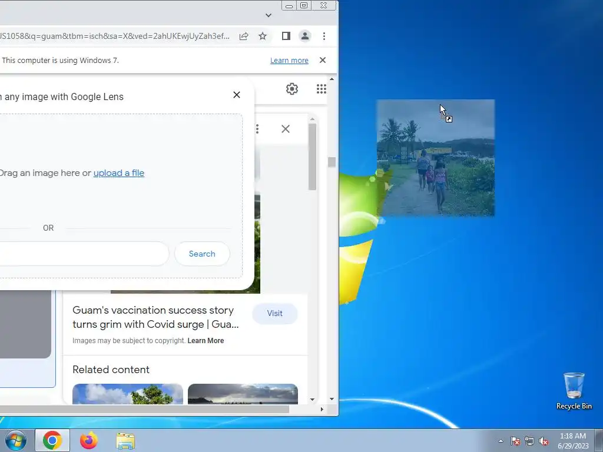Click the page scroll down arrow
Screen dimensions: 603x452
(x=332, y=400)
